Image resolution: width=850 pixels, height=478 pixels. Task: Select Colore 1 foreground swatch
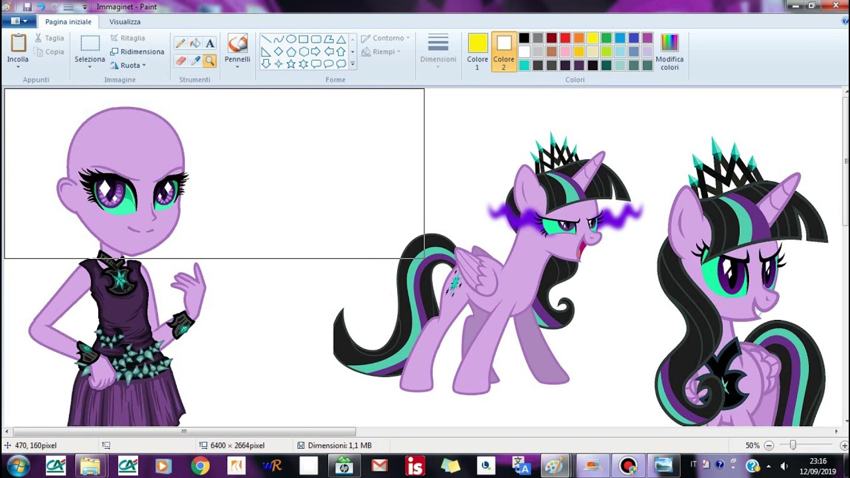477,52
